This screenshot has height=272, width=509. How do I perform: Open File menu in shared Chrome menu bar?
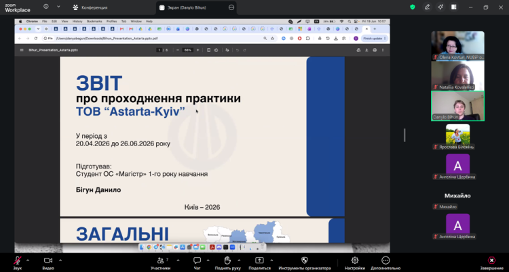pyautogui.click(x=45, y=22)
